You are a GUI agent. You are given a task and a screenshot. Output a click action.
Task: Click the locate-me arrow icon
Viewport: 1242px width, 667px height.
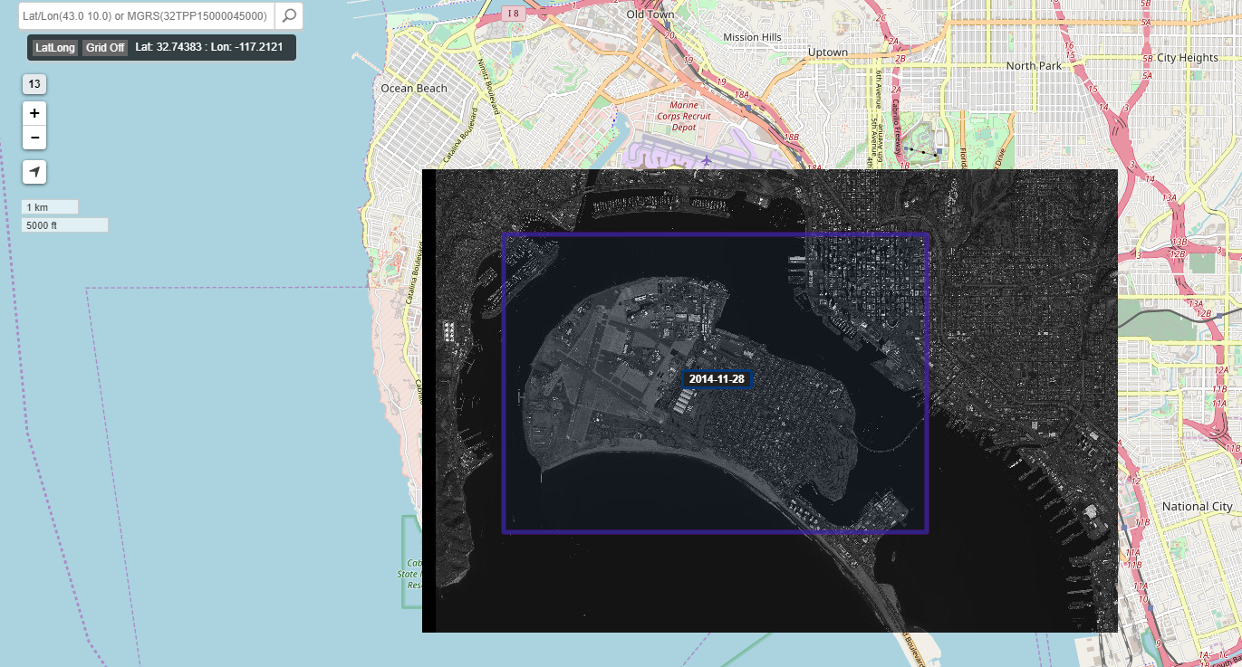(x=34, y=172)
